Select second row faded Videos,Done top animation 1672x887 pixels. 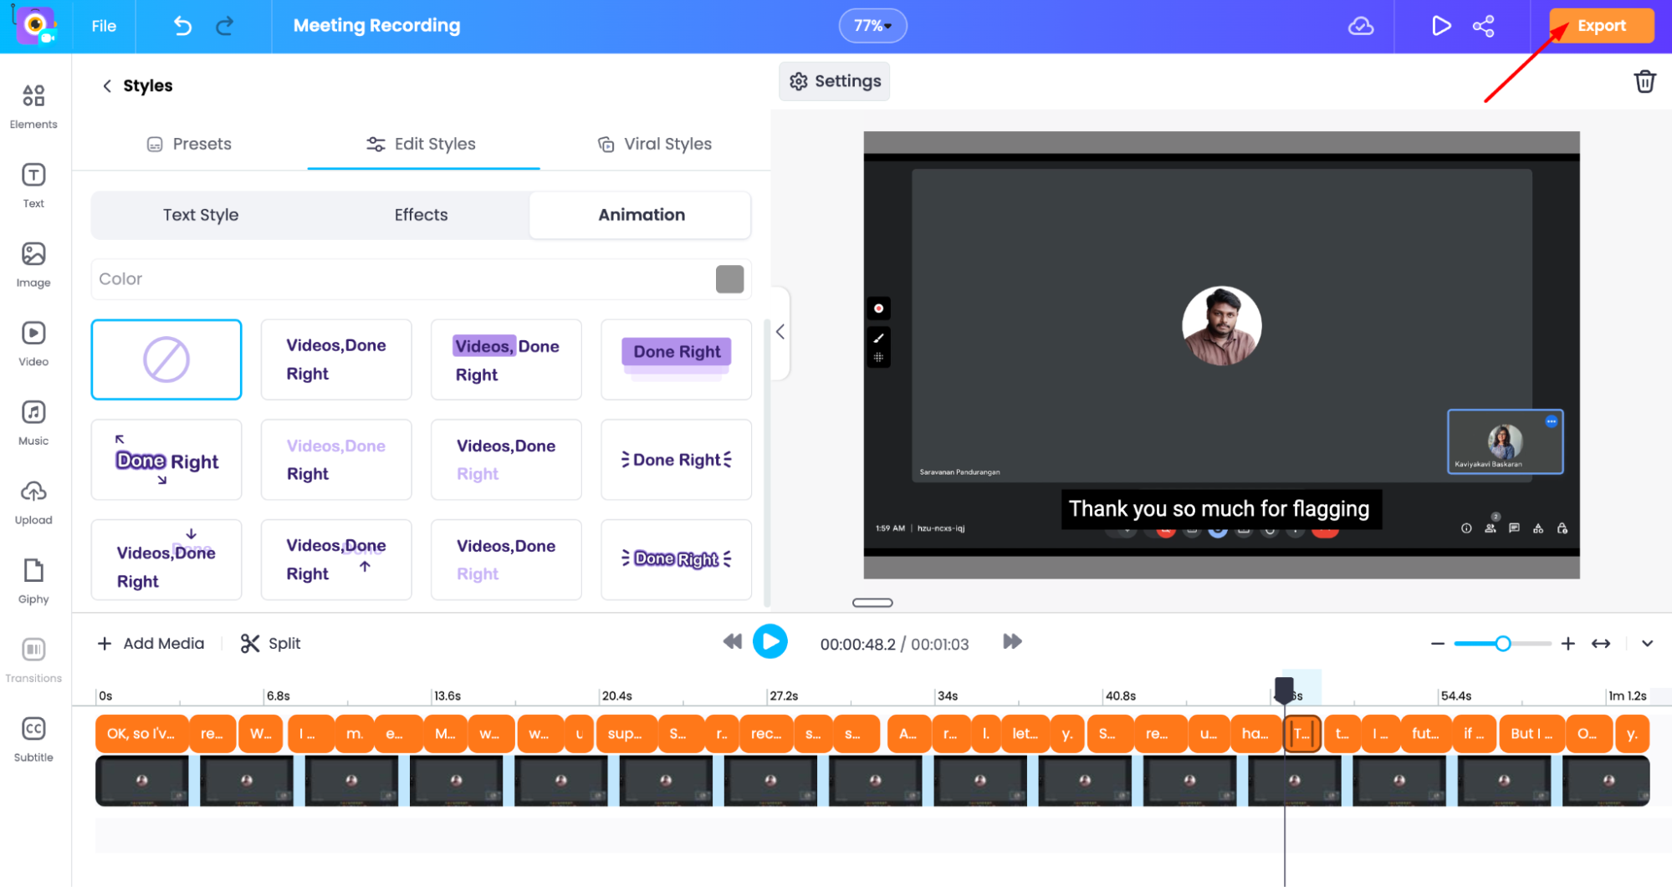coord(336,460)
